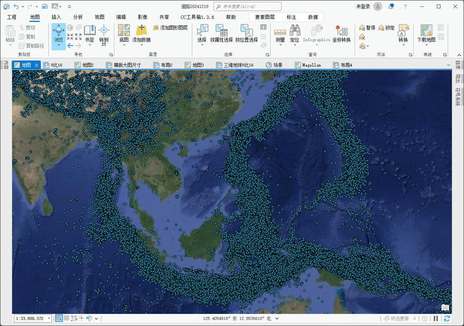Click 下载地图 download map icon
464x326 pixels.
(x=427, y=30)
